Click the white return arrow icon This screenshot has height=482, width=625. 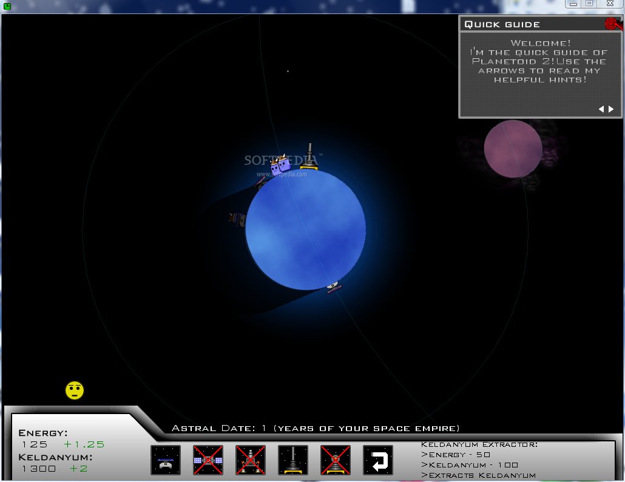pos(378,460)
